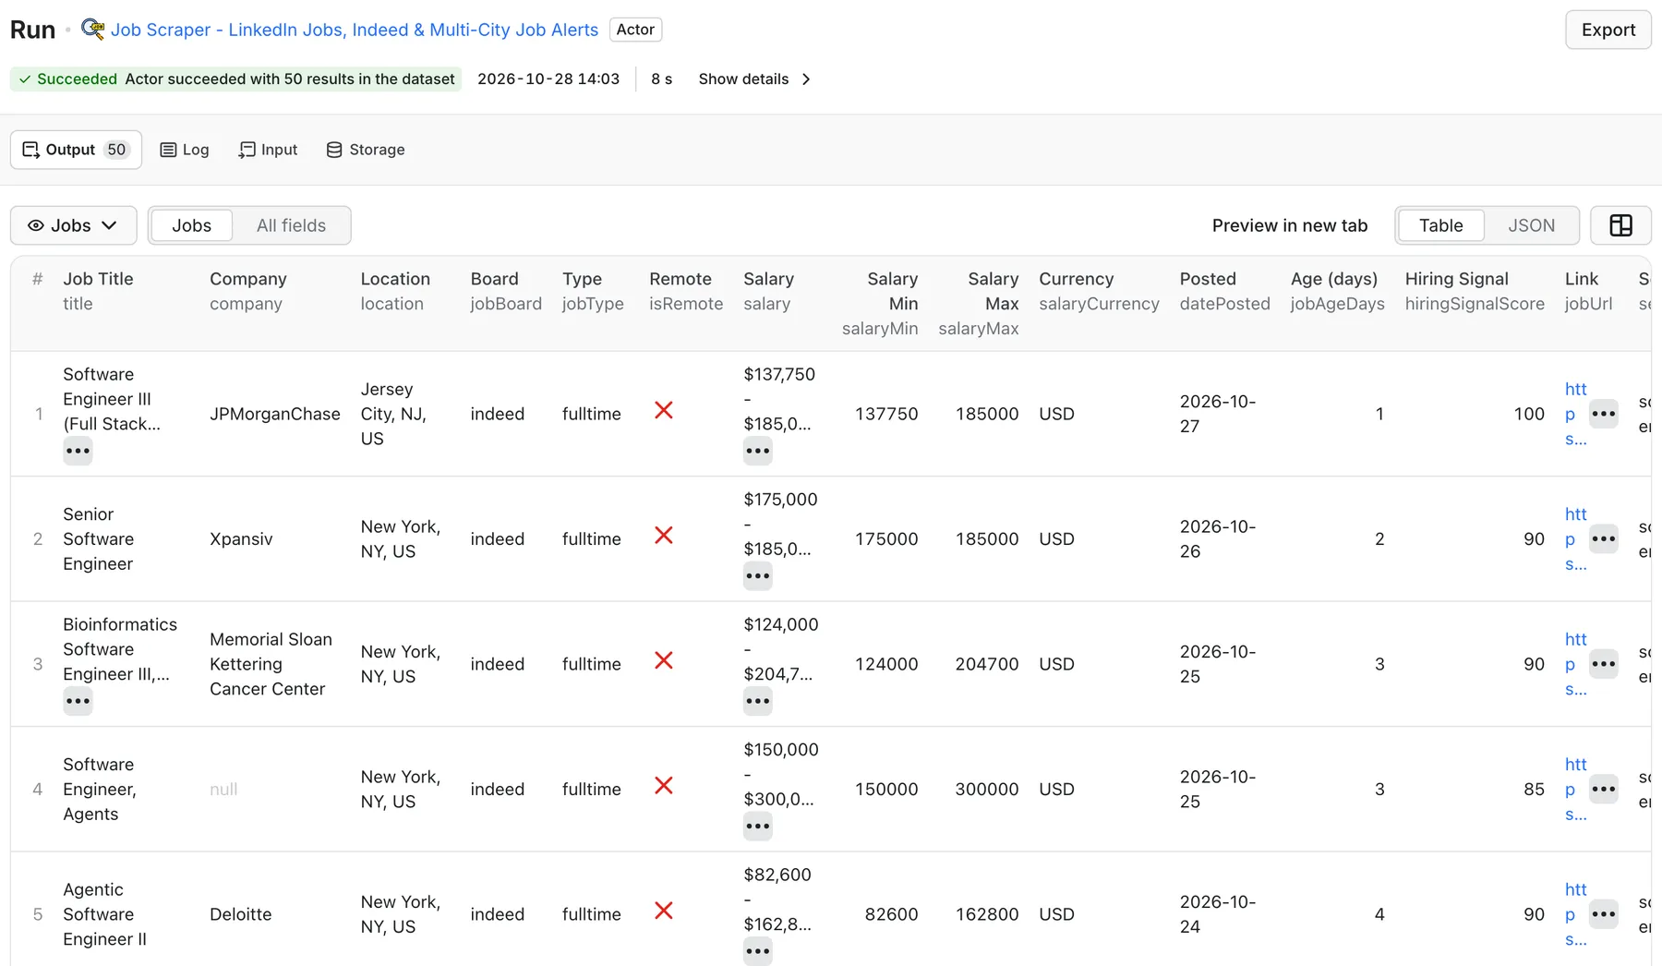The height and width of the screenshot is (966, 1662).
Task: Click Preview in new tab
Action: point(1289,225)
